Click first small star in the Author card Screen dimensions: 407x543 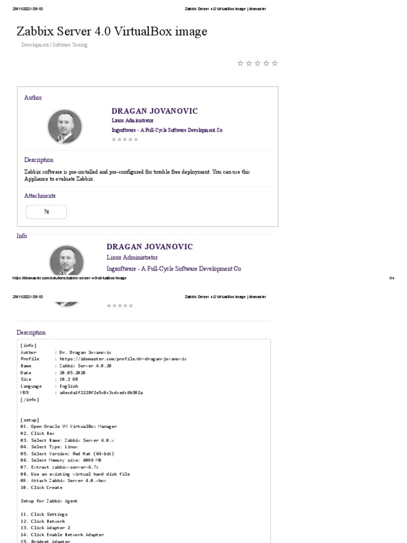[113, 139]
